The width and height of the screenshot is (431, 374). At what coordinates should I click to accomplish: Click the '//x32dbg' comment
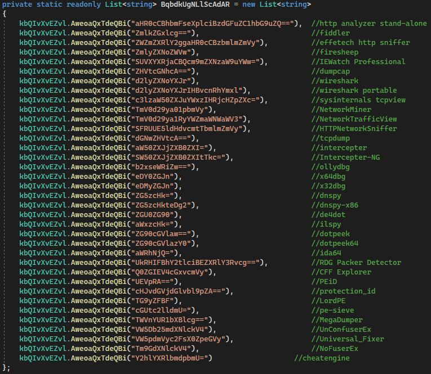(x=328, y=186)
